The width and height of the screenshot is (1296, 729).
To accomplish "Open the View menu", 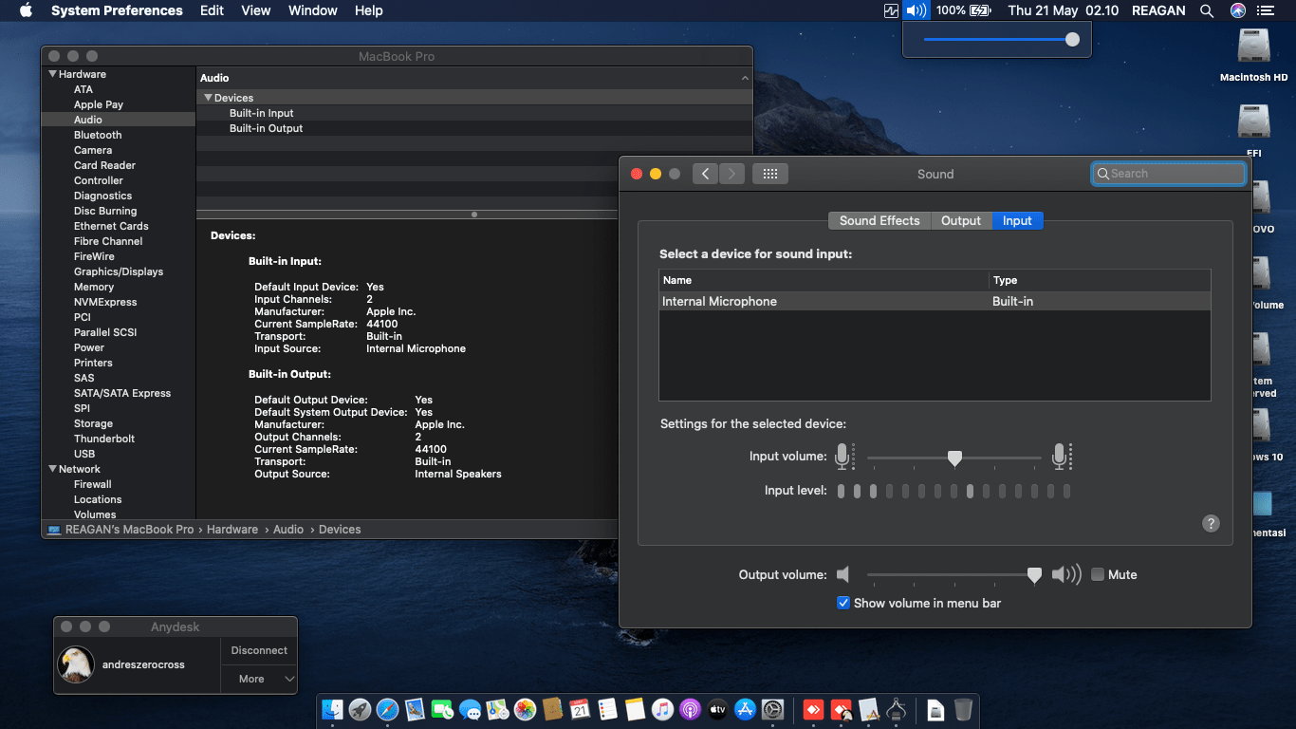I will tap(256, 10).
